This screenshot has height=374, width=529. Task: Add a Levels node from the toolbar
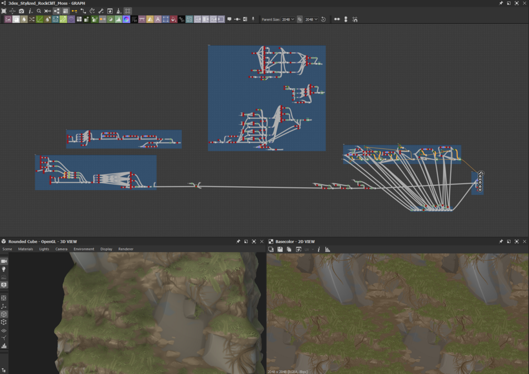(118, 19)
